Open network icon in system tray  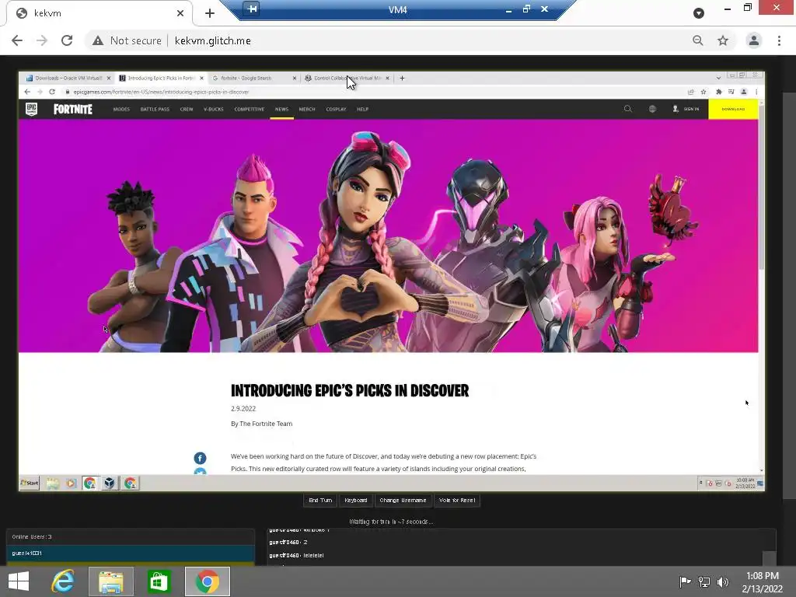point(704,581)
